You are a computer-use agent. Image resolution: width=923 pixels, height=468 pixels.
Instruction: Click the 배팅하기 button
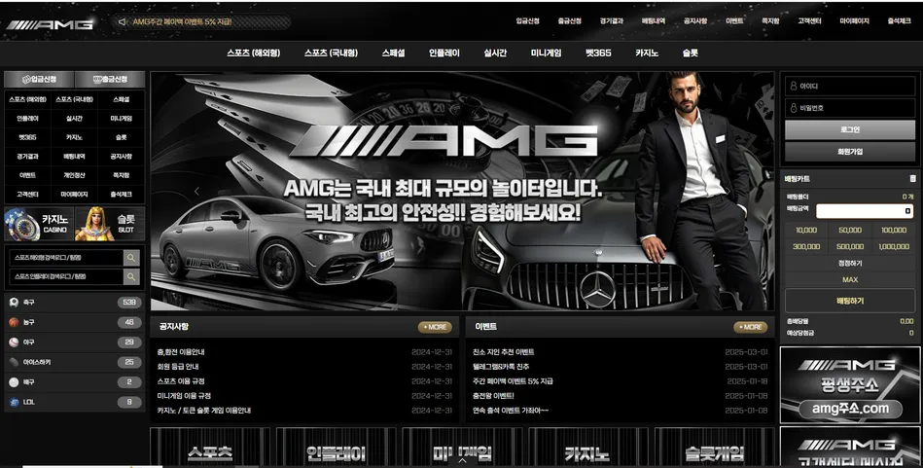coord(849,302)
